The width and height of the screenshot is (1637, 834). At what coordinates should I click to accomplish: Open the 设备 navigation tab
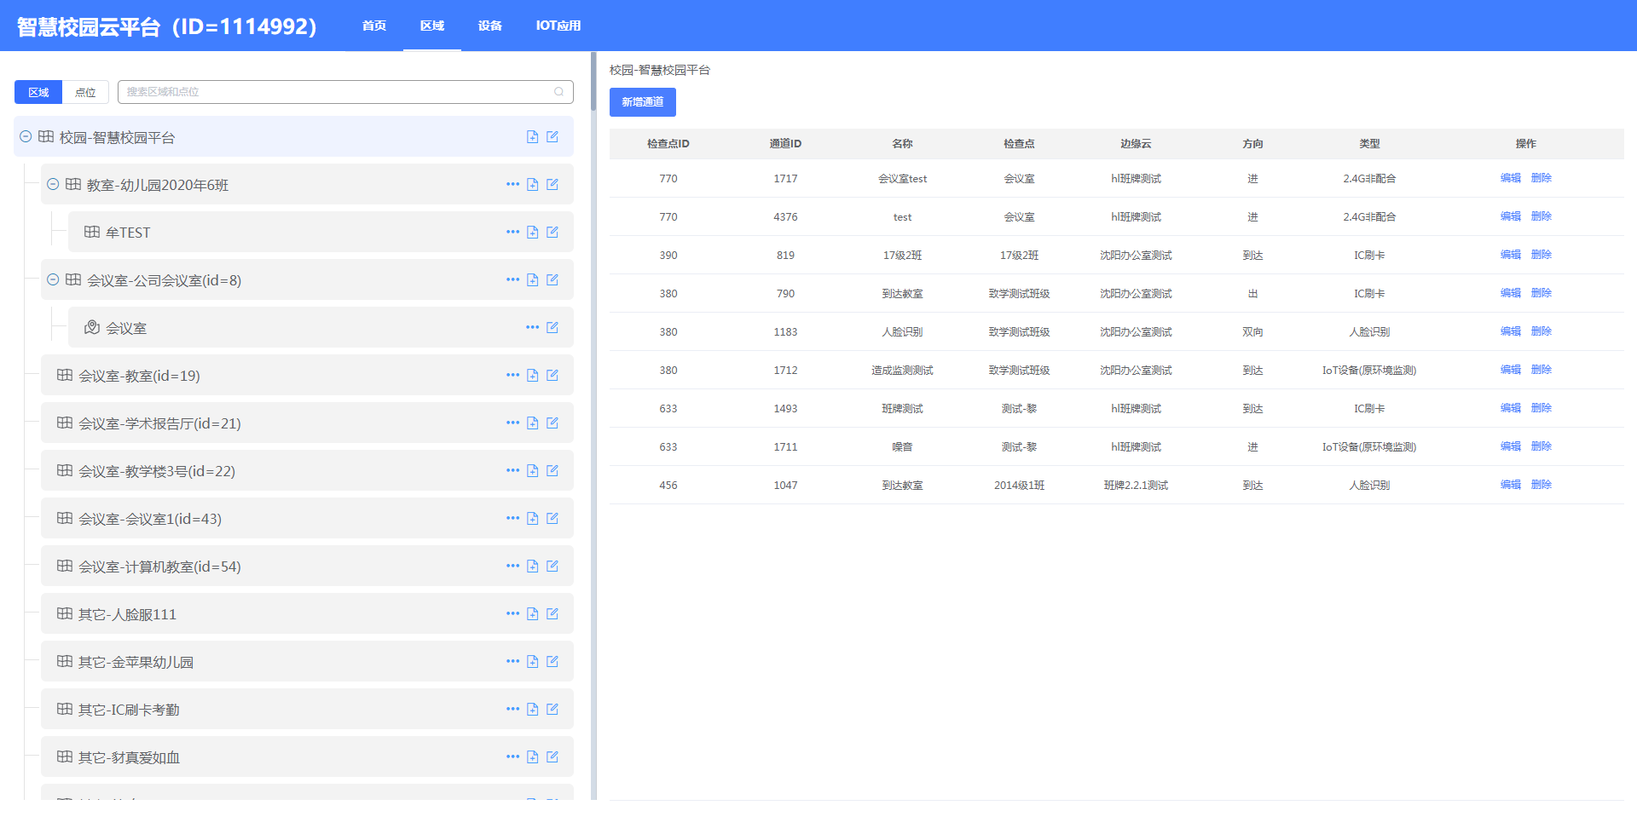tap(489, 26)
